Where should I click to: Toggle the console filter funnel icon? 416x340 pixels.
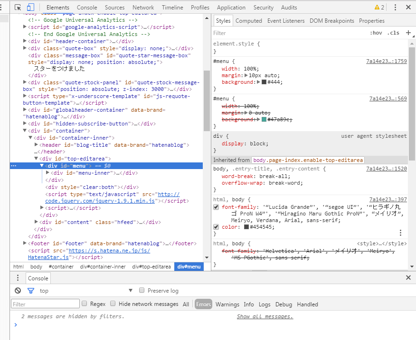pyautogui.click(x=31, y=291)
